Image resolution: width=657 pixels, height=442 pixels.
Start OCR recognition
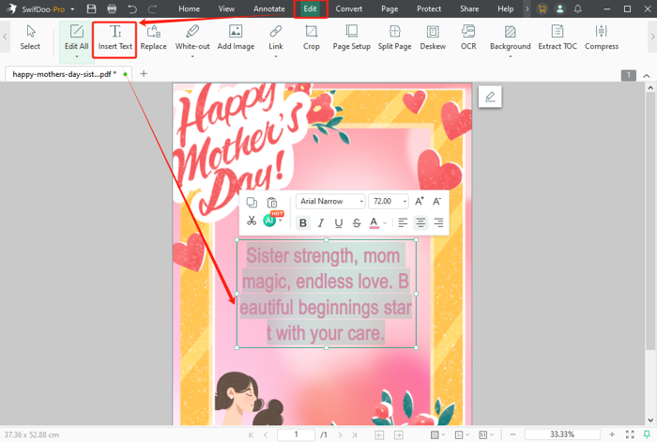(468, 38)
